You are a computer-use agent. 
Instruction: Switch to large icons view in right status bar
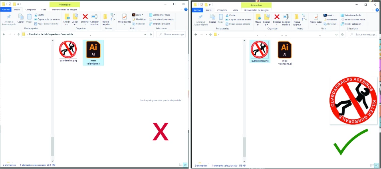pyautogui.click(x=376, y=165)
